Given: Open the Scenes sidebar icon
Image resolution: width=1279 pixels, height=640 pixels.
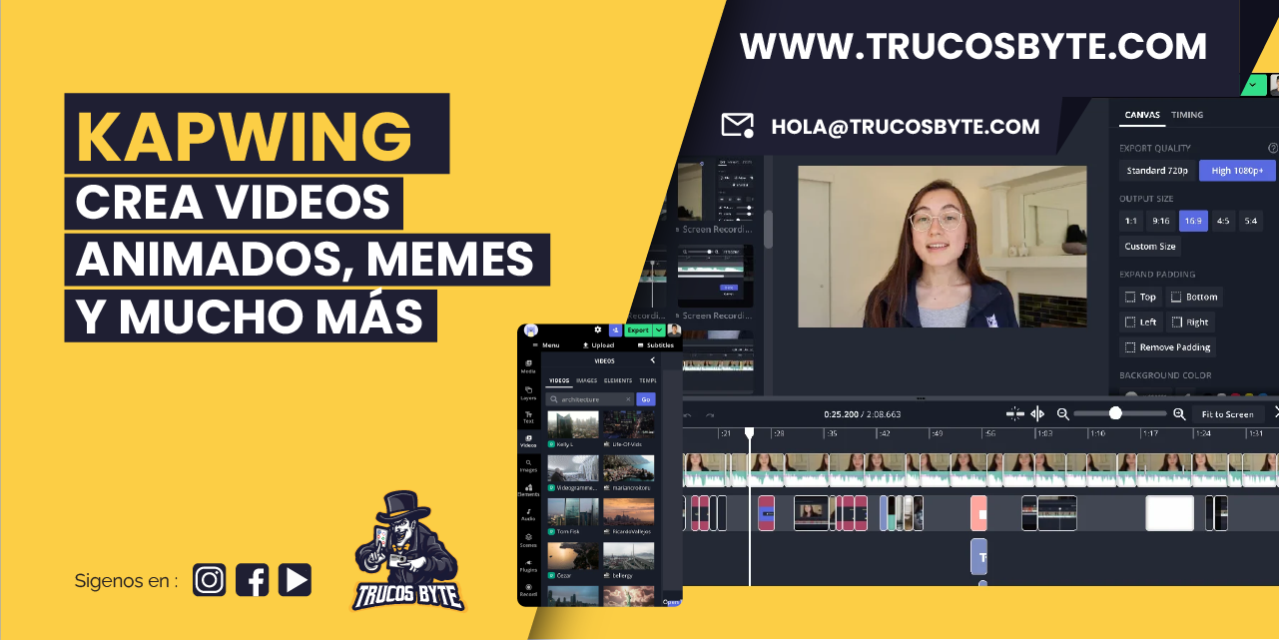Looking at the screenshot, I should [528, 539].
